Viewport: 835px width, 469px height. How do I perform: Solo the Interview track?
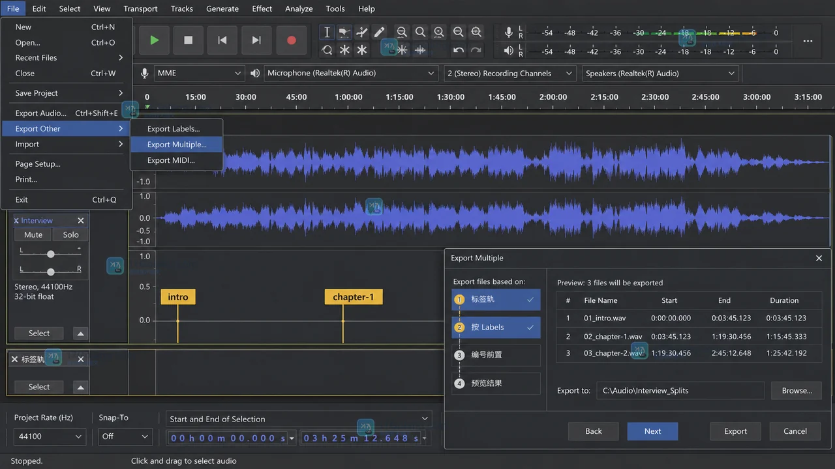[70, 234]
